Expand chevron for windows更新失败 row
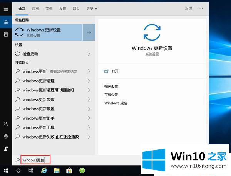 click(89, 99)
